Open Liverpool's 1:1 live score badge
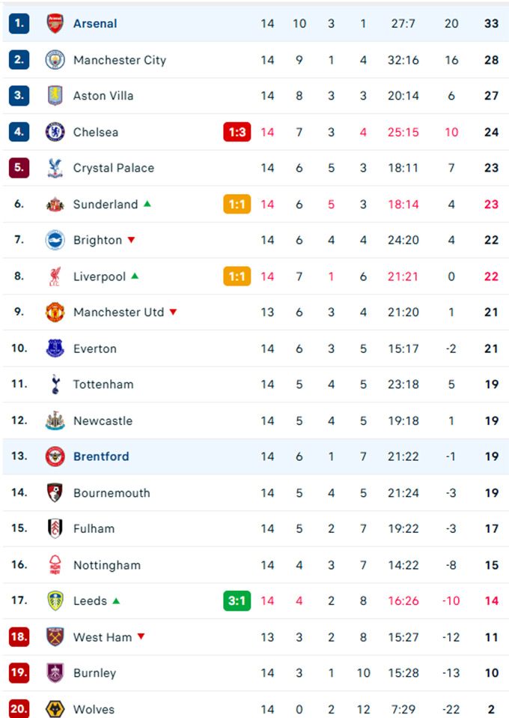This screenshot has height=718, width=509. tap(237, 277)
